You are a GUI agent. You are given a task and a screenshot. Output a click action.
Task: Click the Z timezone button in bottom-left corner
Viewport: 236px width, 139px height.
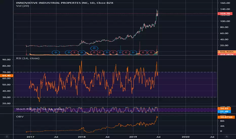7,136
